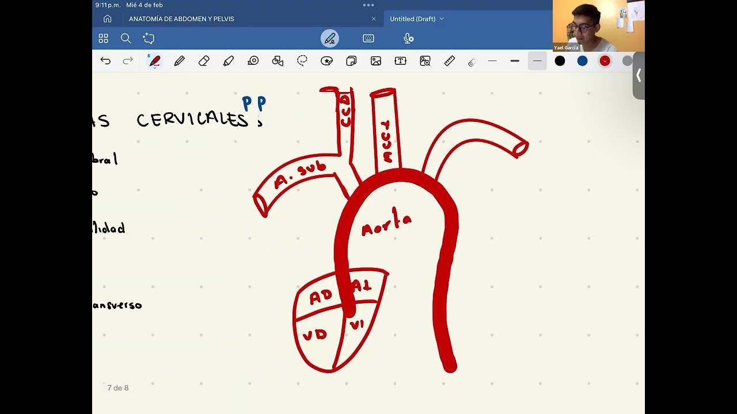Select the eraser tool

204,61
